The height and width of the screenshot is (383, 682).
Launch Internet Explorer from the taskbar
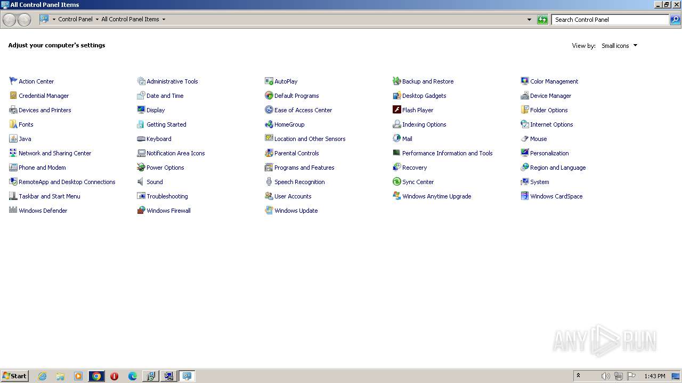click(42, 376)
